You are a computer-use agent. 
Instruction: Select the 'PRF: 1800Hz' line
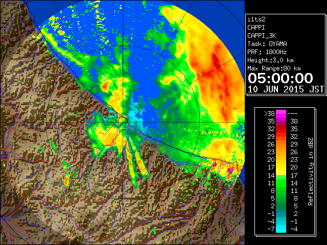click(267, 52)
